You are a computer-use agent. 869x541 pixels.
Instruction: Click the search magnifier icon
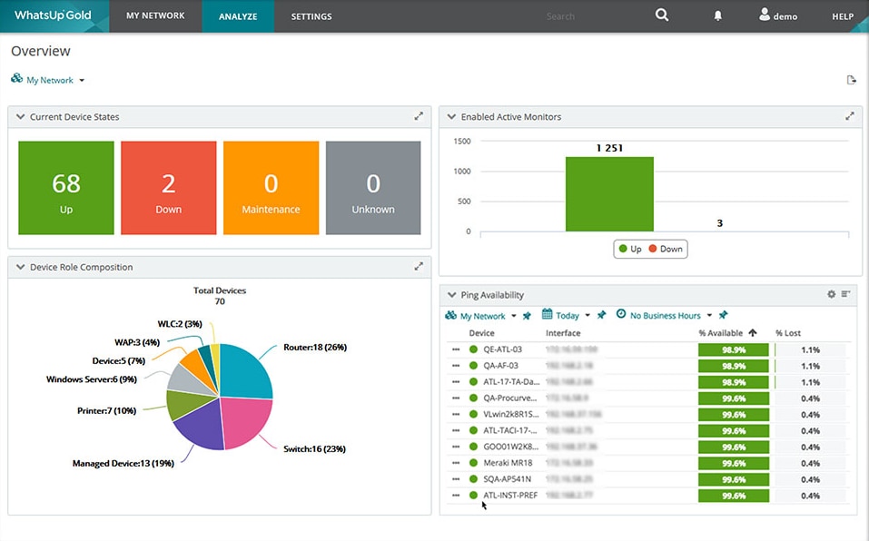[662, 15]
